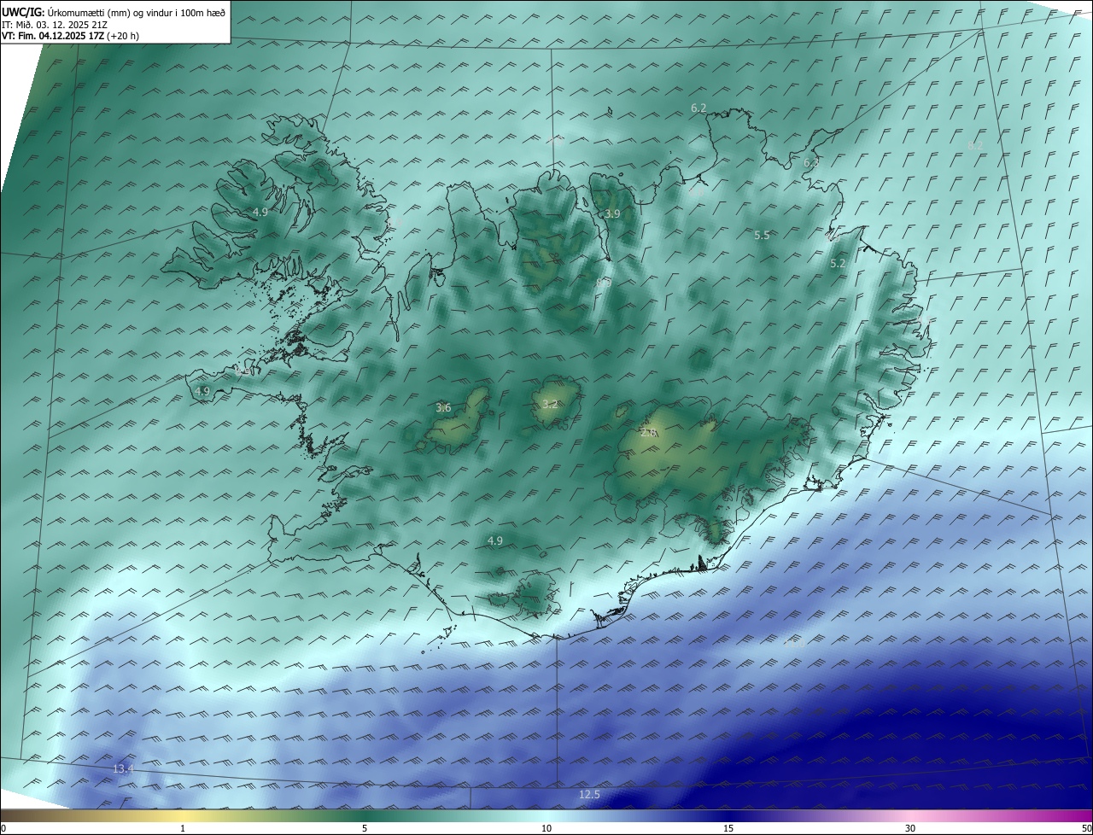Screen dimensions: 1093x835
Task: Click the 4.9 value over the Westfjords
Action: pos(260,212)
